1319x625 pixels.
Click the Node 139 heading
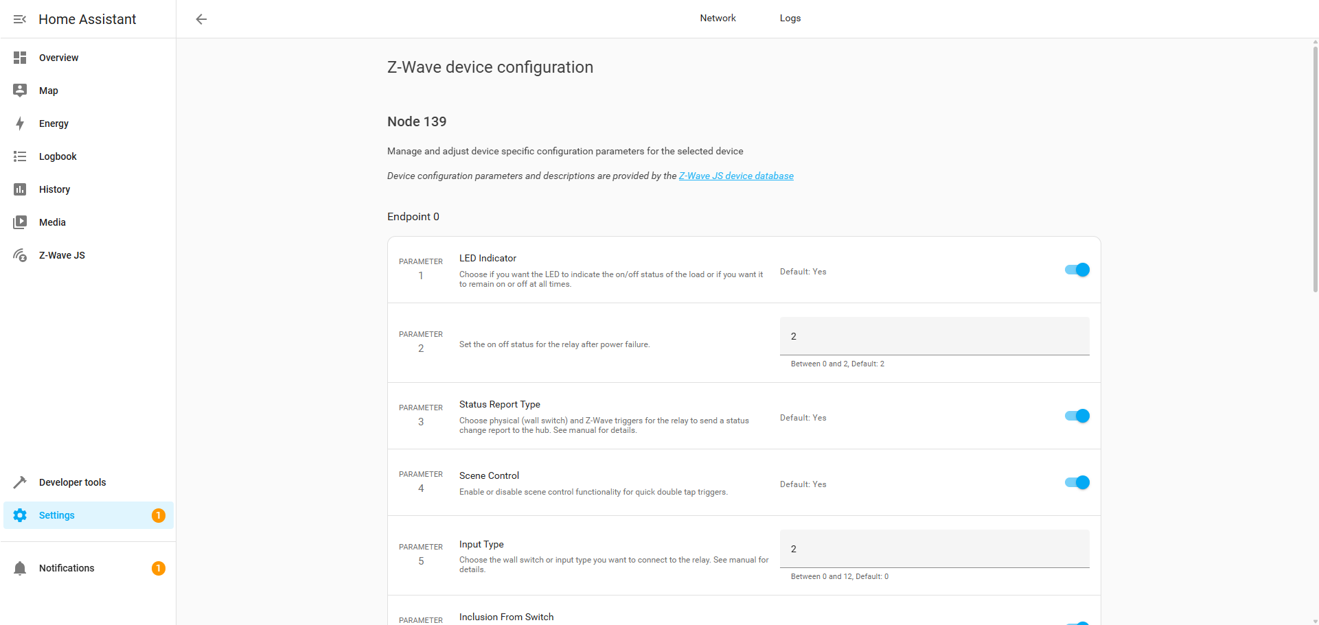[417, 121]
